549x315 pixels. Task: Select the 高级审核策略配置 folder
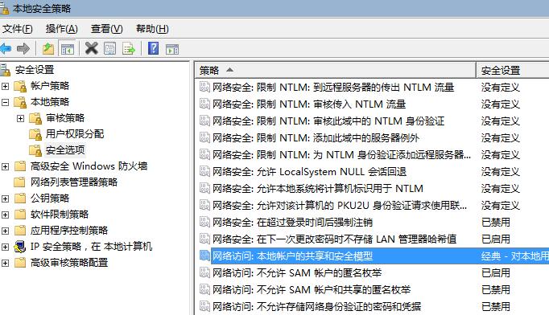[x=69, y=263]
